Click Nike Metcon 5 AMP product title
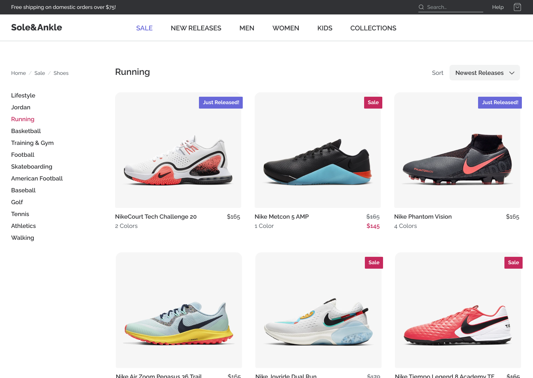 pyautogui.click(x=282, y=216)
